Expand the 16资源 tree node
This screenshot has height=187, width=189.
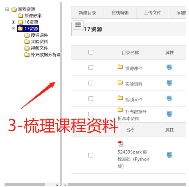(13, 22)
